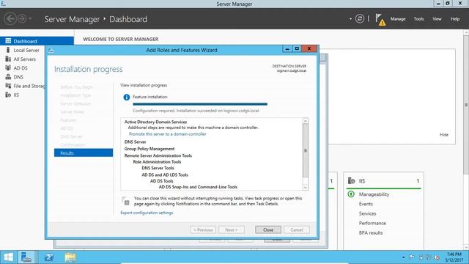
Task: Click the IIS tile header icon
Action: point(352,181)
